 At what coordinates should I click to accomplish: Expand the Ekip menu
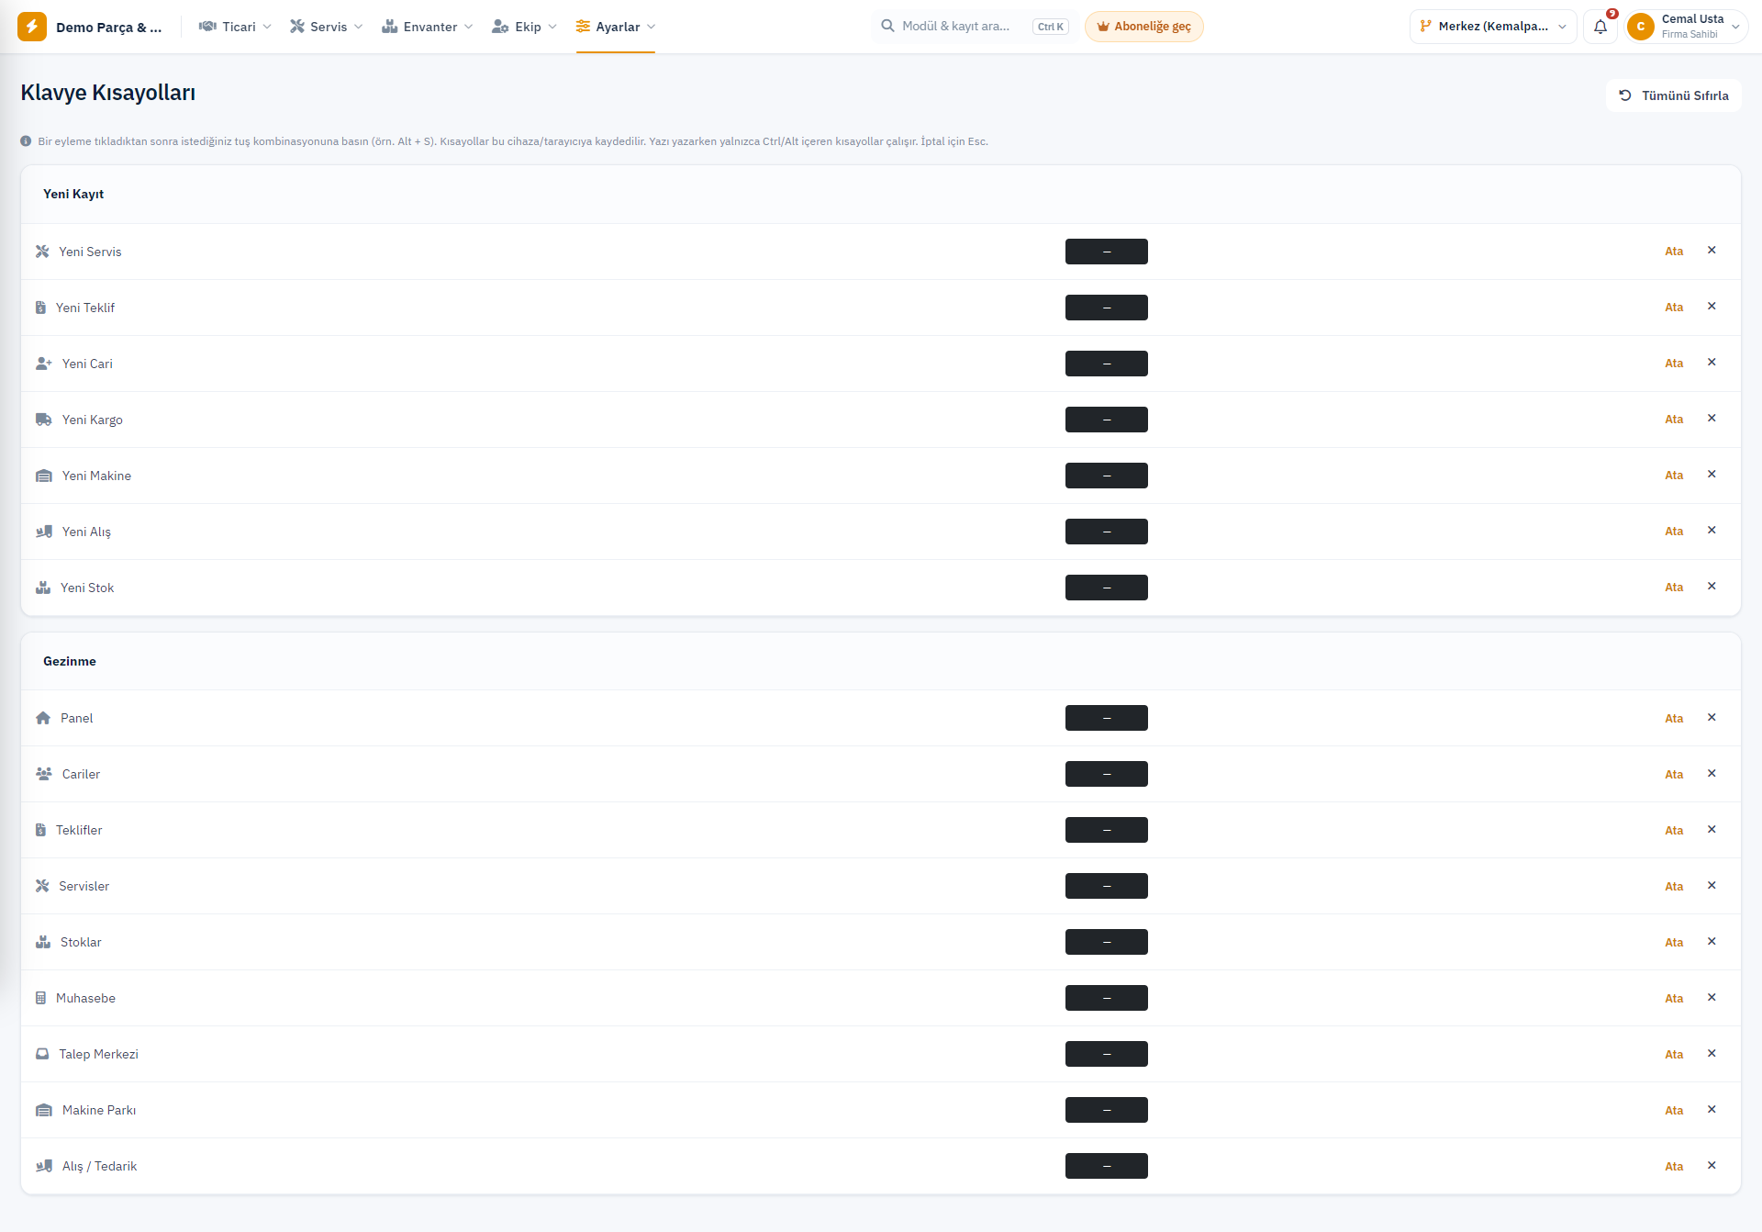pyautogui.click(x=524, y=27)
